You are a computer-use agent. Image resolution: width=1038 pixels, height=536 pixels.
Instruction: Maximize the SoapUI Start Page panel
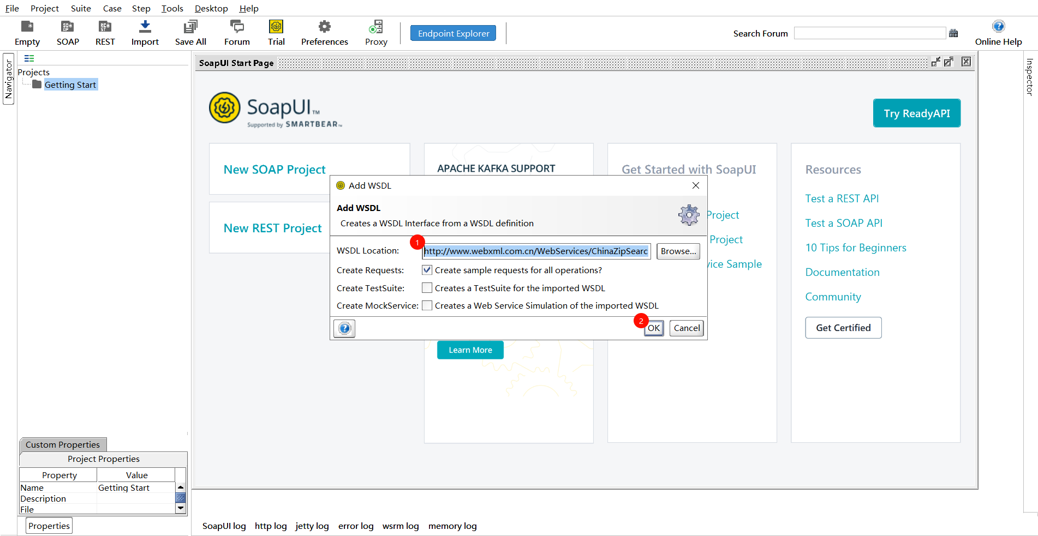[949, 62]
